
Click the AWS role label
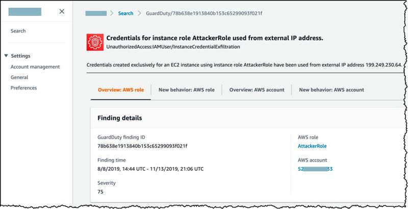tap(308, 137)
